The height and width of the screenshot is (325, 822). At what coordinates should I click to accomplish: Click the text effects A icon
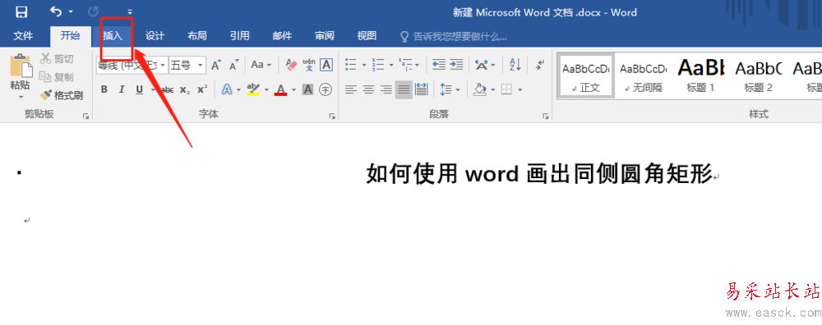tap(227, 89)
